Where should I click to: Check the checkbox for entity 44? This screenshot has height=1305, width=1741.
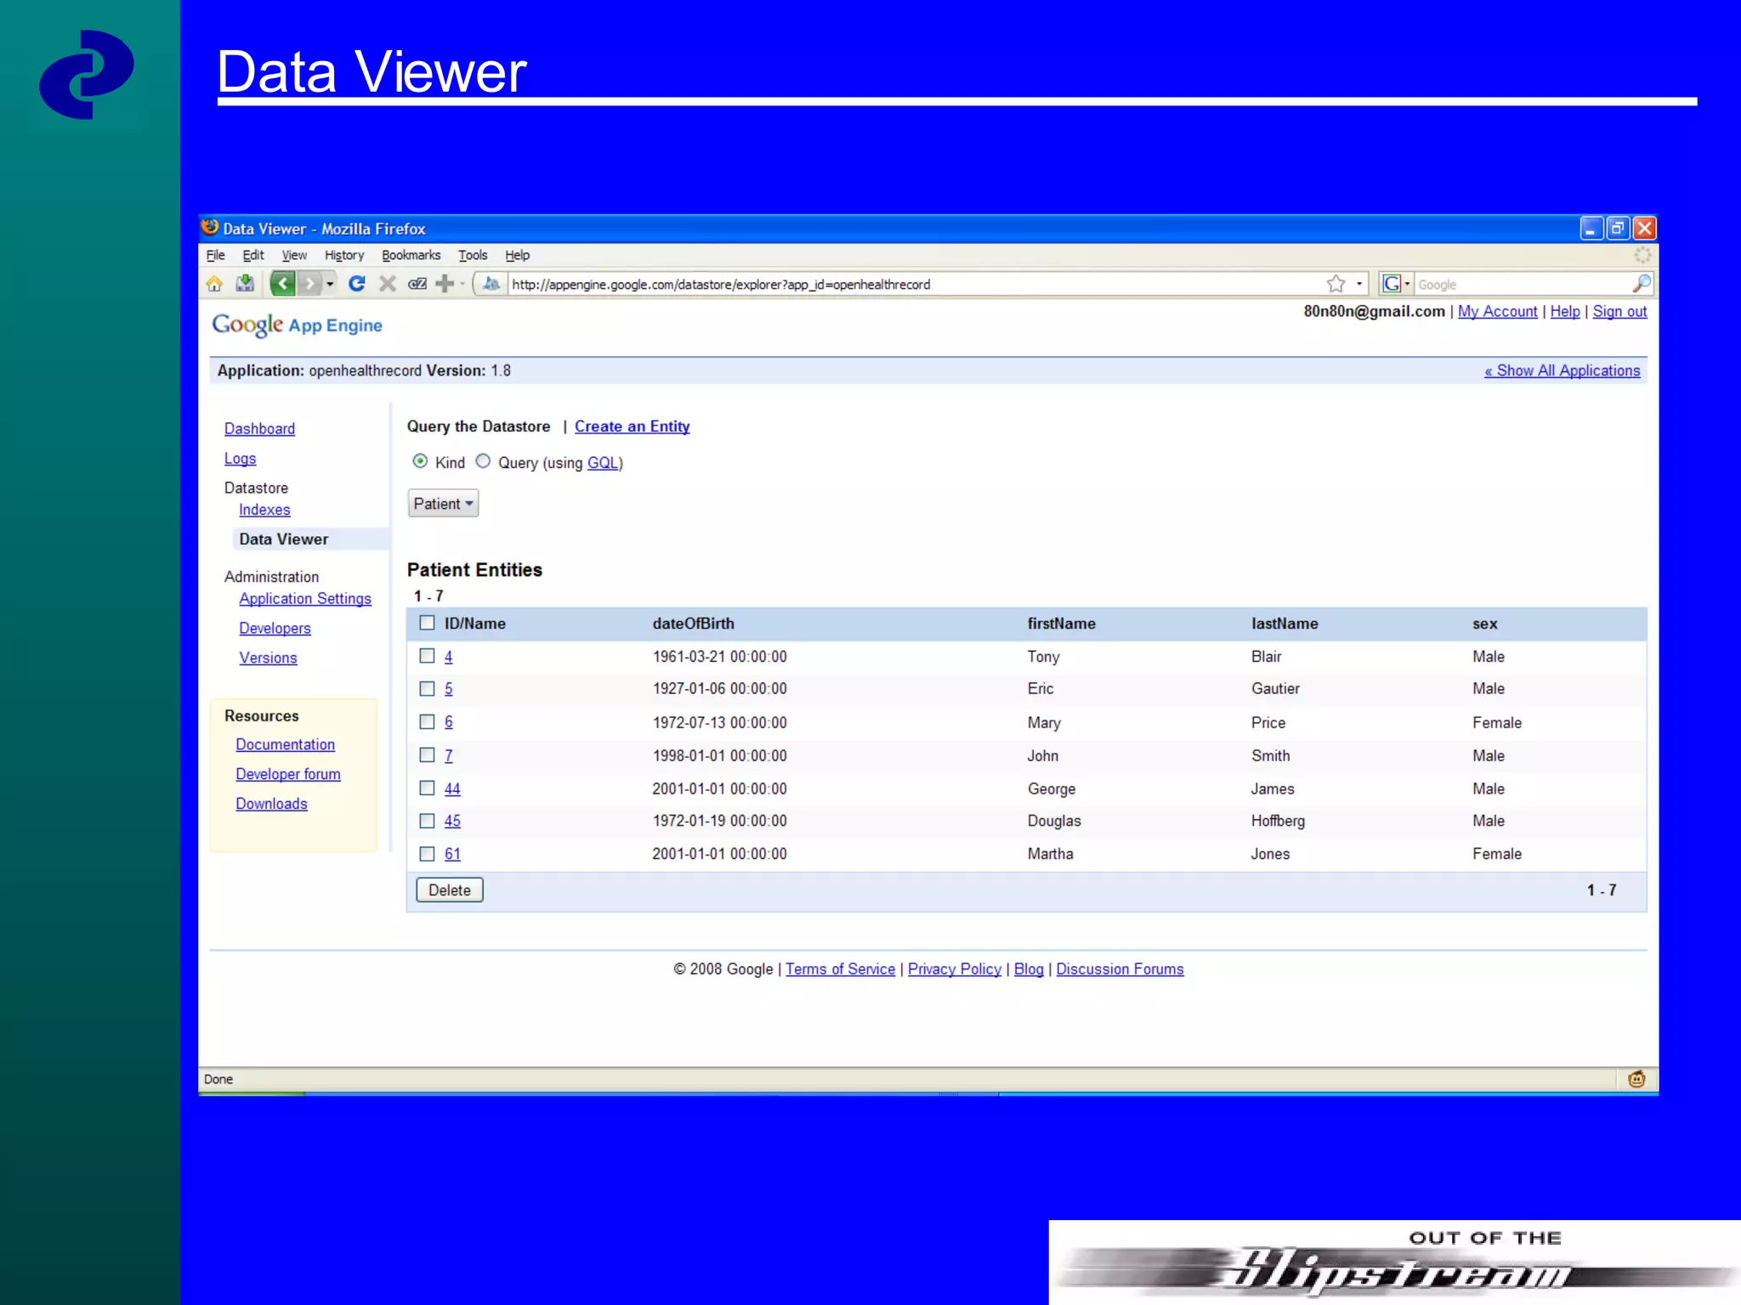click(x=427, y=788)
